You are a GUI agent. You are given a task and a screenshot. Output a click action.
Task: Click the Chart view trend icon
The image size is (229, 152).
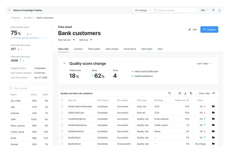point(213,93)
